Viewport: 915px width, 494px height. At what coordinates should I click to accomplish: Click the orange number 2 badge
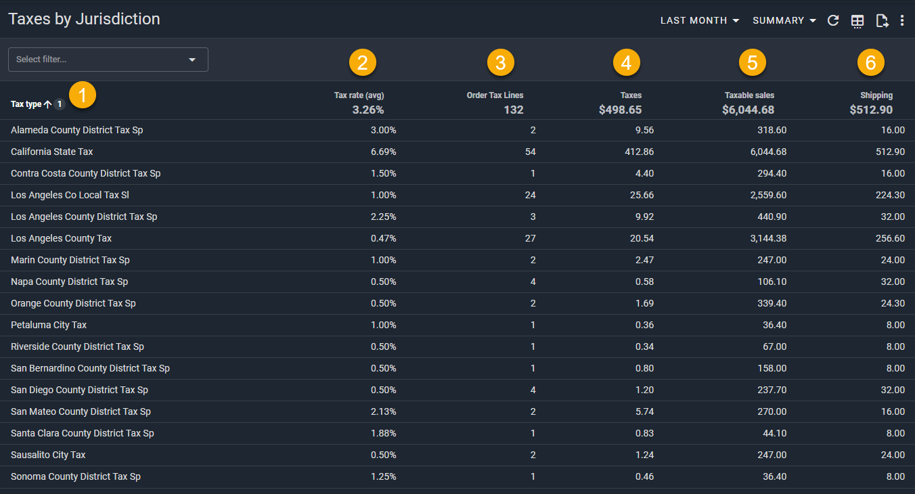point(363,63)
